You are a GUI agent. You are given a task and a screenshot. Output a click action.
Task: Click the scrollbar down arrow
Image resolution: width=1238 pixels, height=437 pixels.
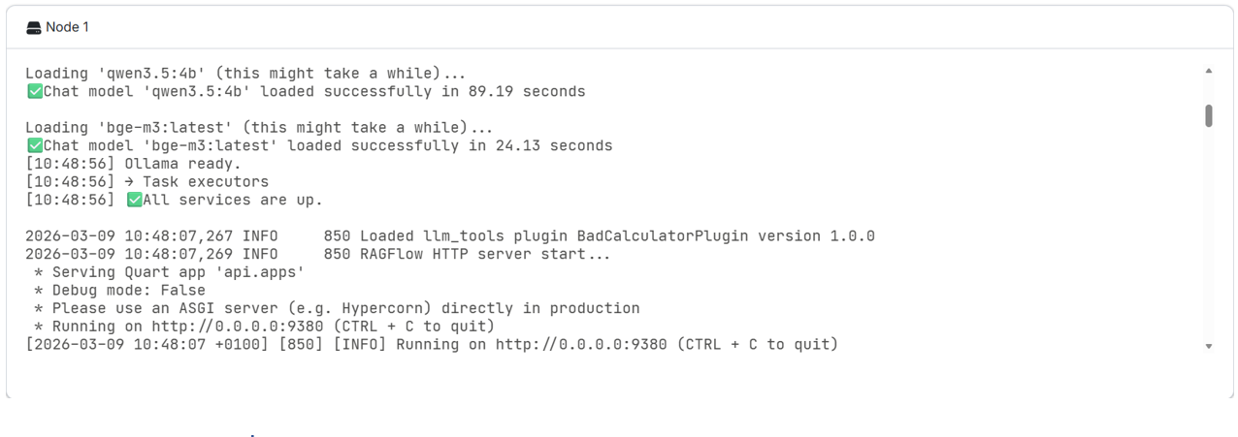(x=1208, y=346)
